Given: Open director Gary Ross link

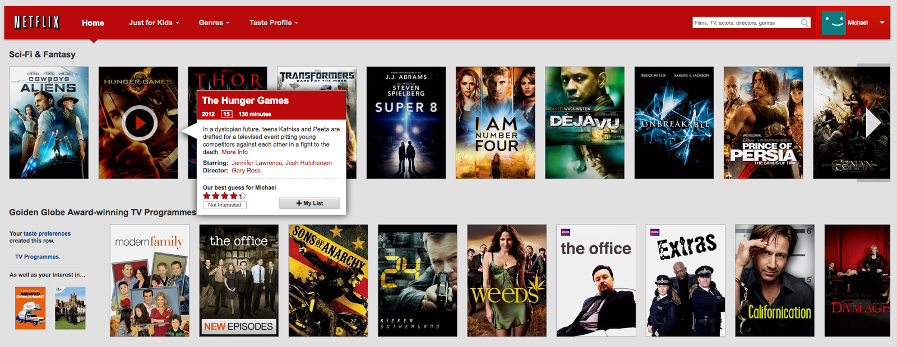Looking at the screenshot, I should coord(246,170).
